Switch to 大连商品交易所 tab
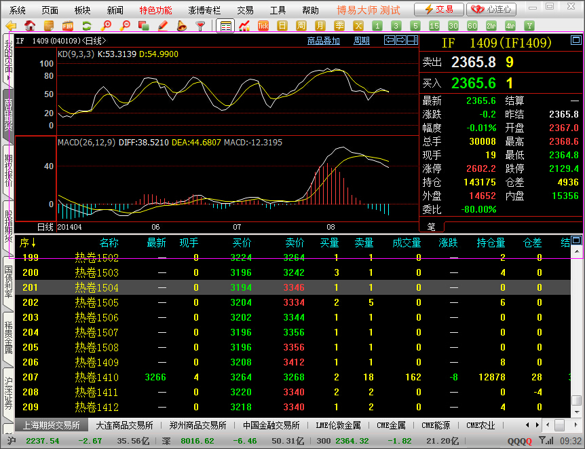 (x=124, y=425)
